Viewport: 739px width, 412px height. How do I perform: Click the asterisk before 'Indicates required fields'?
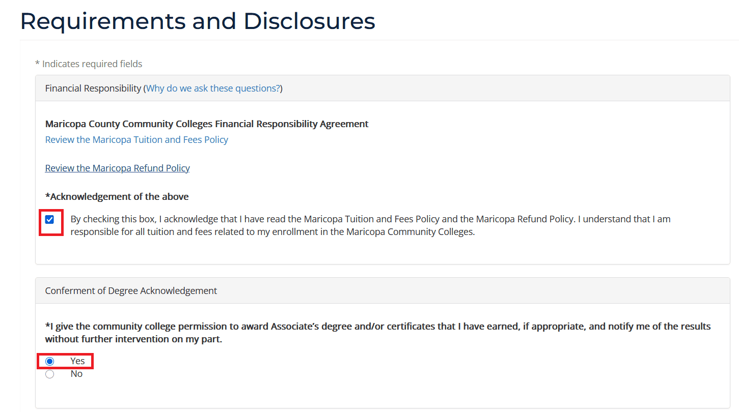tap(37, 64)
